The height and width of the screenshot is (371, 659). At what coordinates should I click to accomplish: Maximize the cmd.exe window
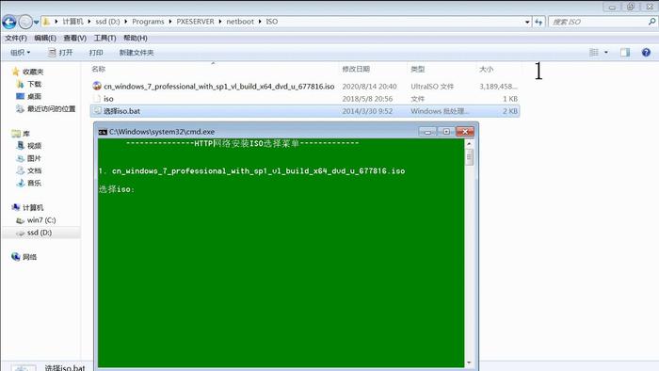click(x=446, y=132)
